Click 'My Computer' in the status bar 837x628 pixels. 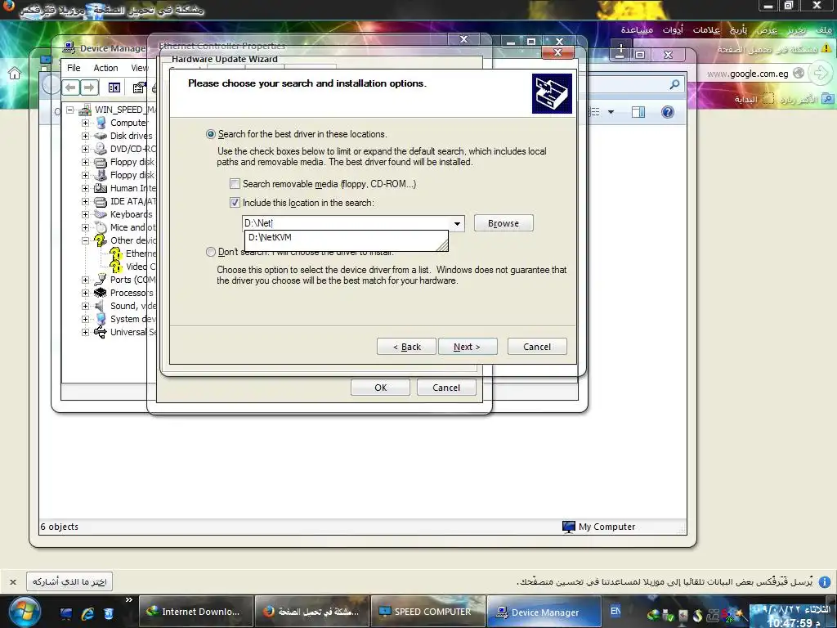coord(607,527)
